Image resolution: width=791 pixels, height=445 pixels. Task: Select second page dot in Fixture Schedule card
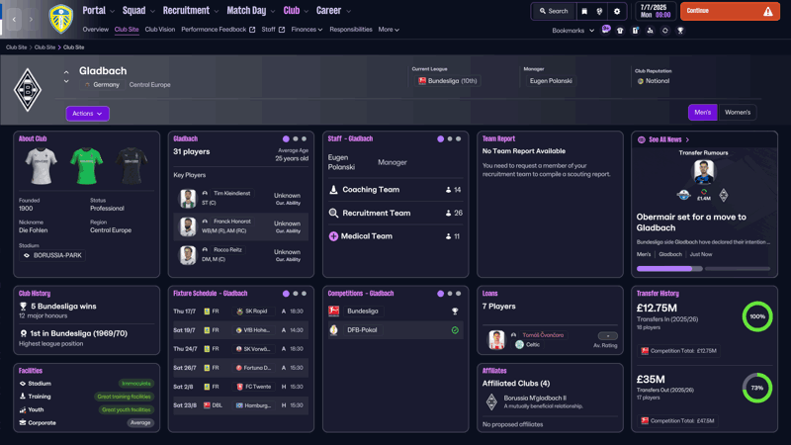295,293
